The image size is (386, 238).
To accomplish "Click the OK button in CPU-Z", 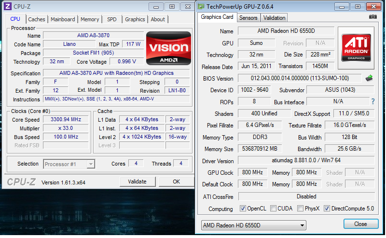I will pos(176,182).
